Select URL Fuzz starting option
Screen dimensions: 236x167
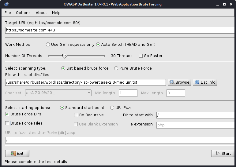(112, 108)
